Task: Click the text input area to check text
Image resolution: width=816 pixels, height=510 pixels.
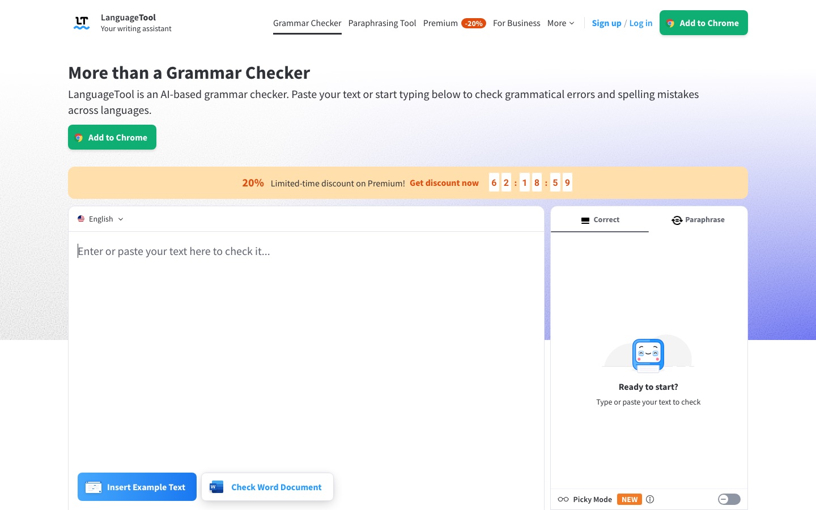Action: (306, 346)
